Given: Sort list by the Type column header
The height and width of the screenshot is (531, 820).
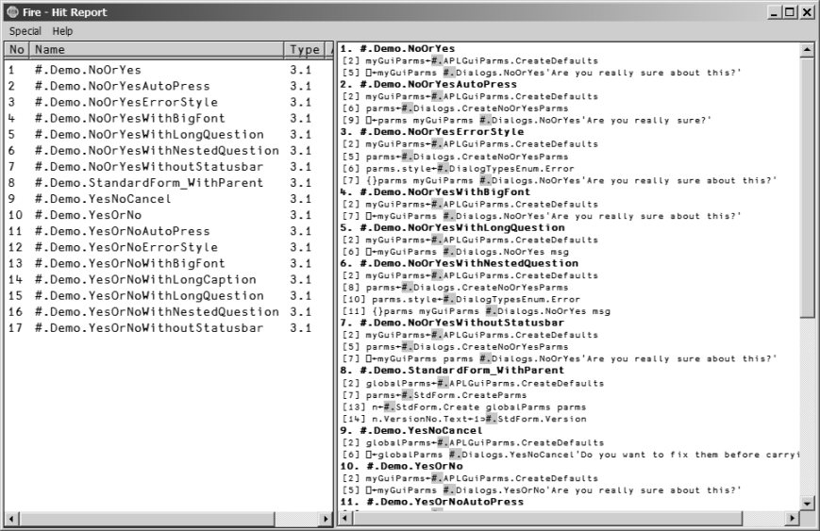Looking at the screenshot, I should tap(305, 50).
